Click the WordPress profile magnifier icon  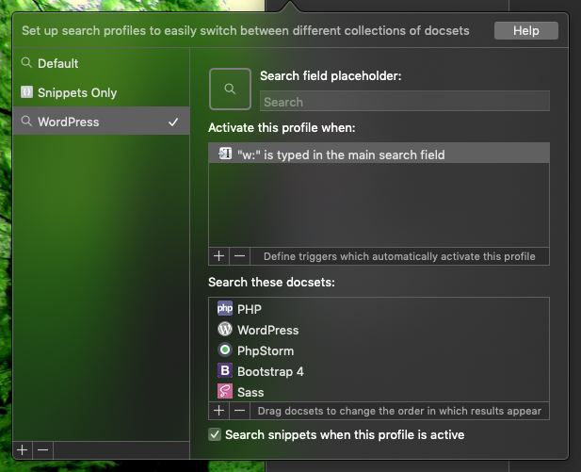(26, 121)
